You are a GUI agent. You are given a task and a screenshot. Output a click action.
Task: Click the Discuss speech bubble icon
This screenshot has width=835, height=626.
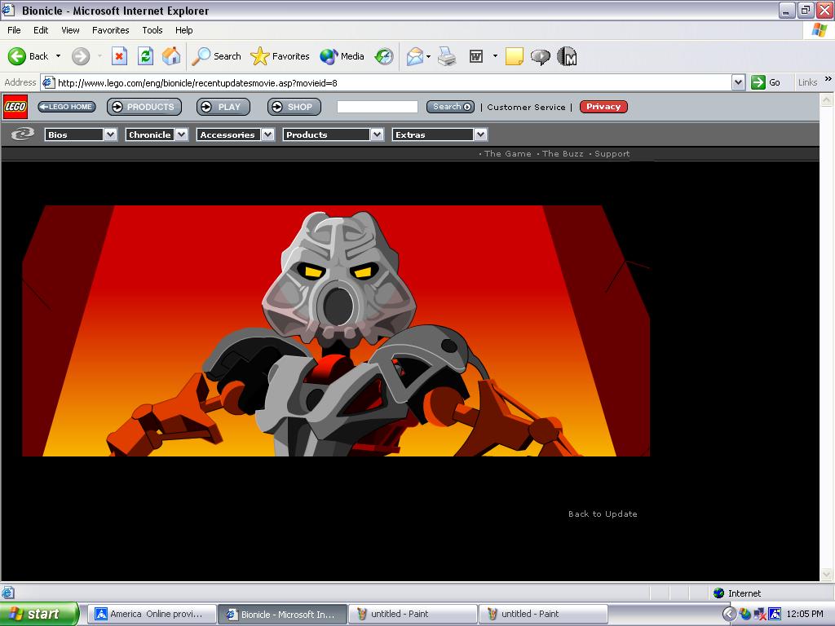tap(540, 56)
